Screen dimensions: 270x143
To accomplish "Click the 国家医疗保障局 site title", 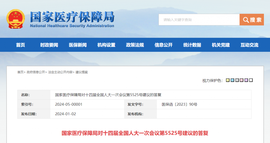I will (x=72, y=17).
